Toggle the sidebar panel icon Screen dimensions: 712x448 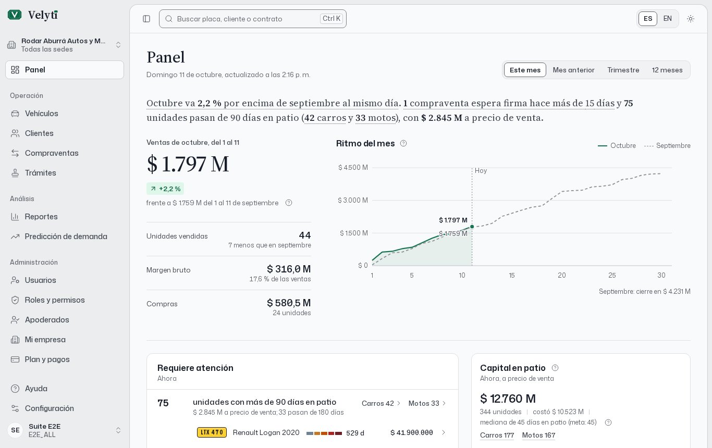click(x=146, y=19)
